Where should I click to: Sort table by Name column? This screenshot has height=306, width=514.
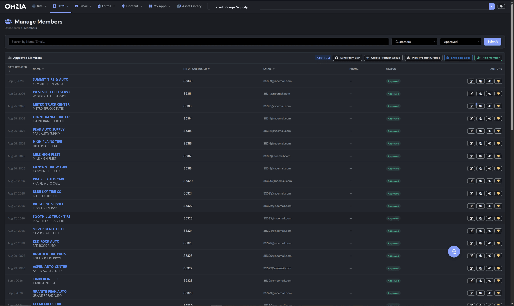pyautogui.click(x=38, y=69)
